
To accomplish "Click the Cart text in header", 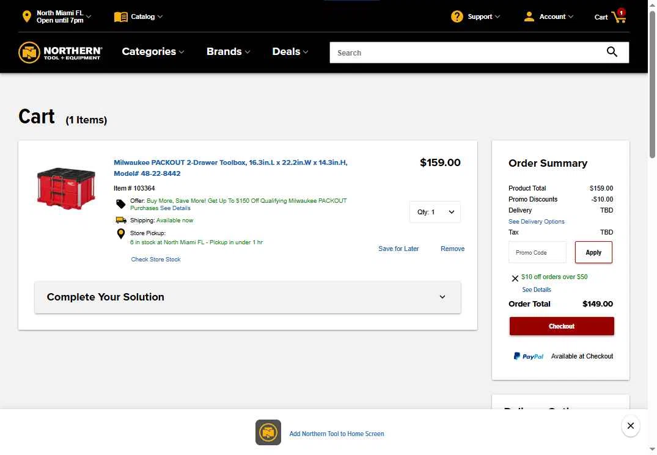I will (601, 17).
